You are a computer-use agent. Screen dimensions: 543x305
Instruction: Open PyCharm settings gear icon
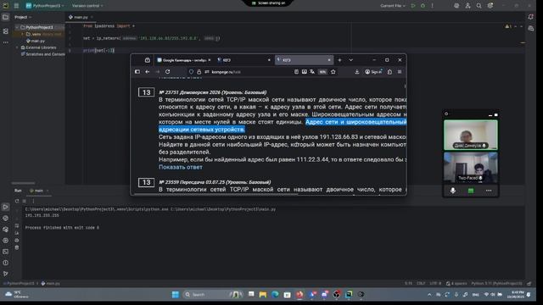[x=490, y=6]
